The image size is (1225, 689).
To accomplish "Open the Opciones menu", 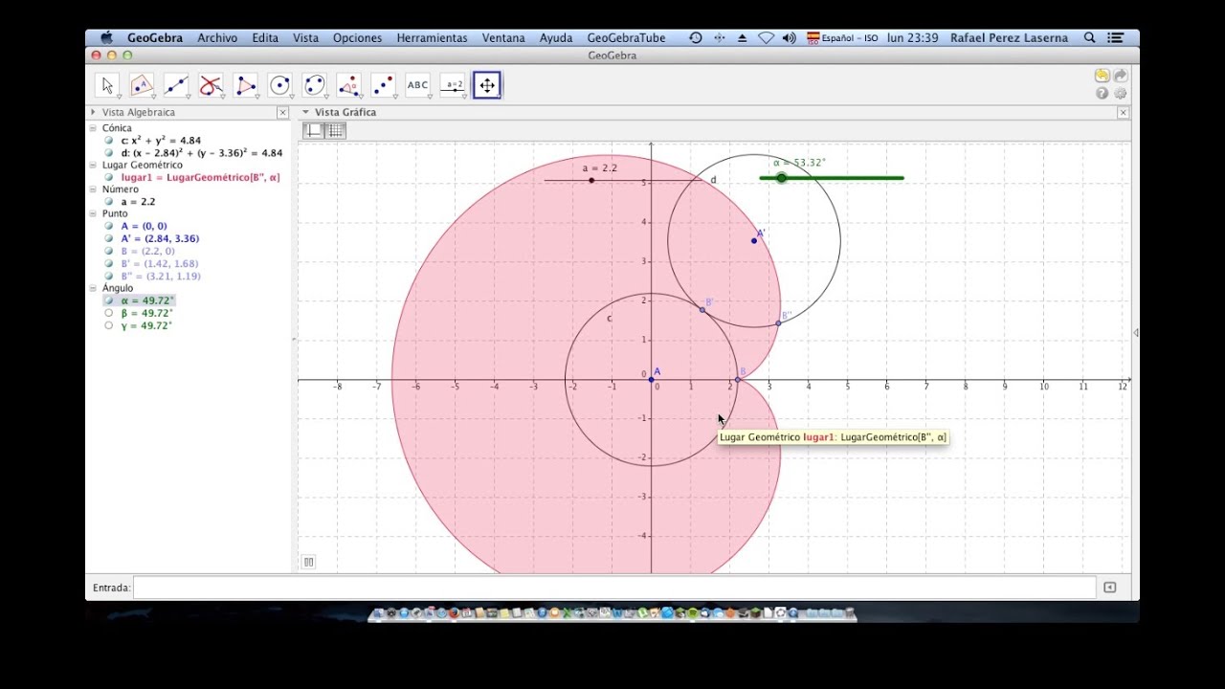I will coord(358,38).
